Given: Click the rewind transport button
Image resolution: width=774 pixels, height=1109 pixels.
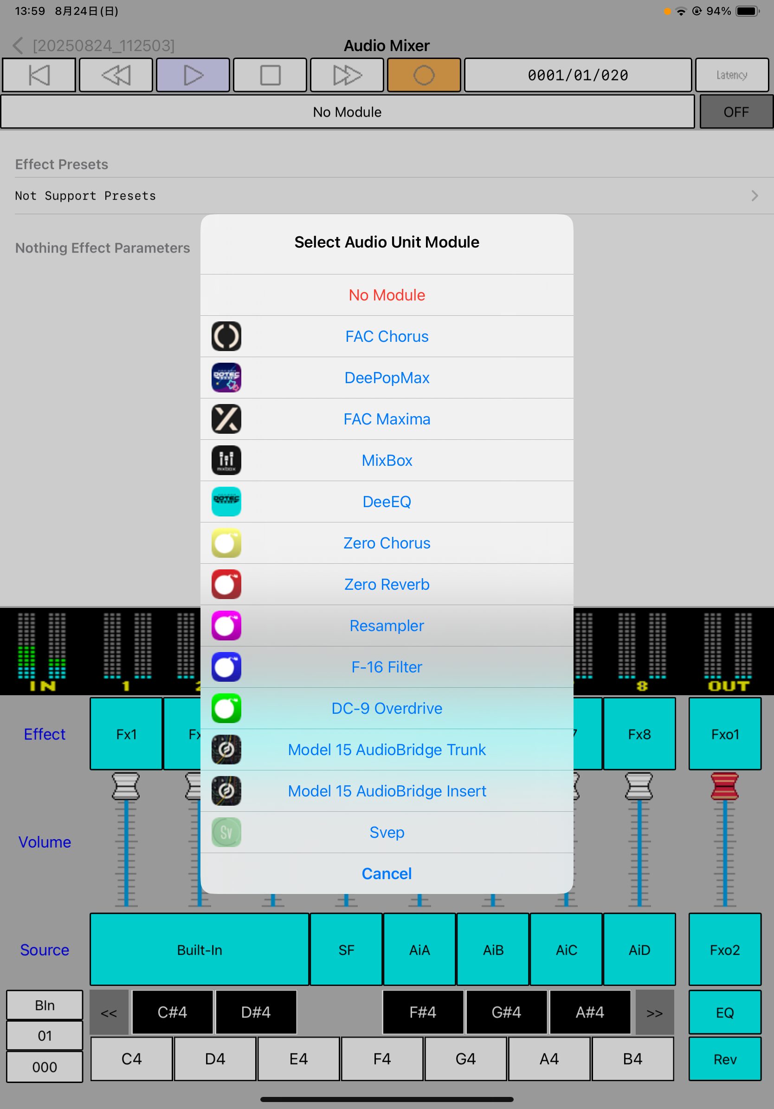Looking at the screenshot, I should 116,75.
